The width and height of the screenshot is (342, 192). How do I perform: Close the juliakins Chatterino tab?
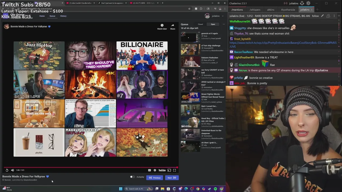(x=312, y=10)
